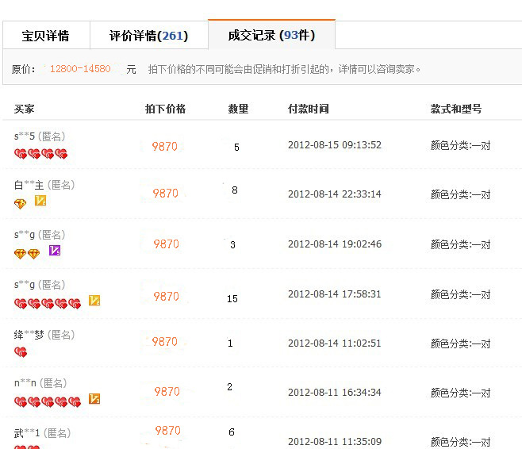
Task: Click the payment time 2012-08-15 09:13:52
Action: [x=334, y=145]
